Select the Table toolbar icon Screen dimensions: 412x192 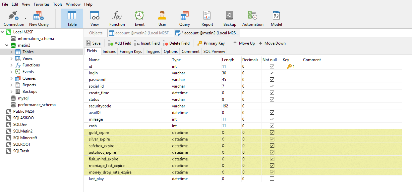72,19
